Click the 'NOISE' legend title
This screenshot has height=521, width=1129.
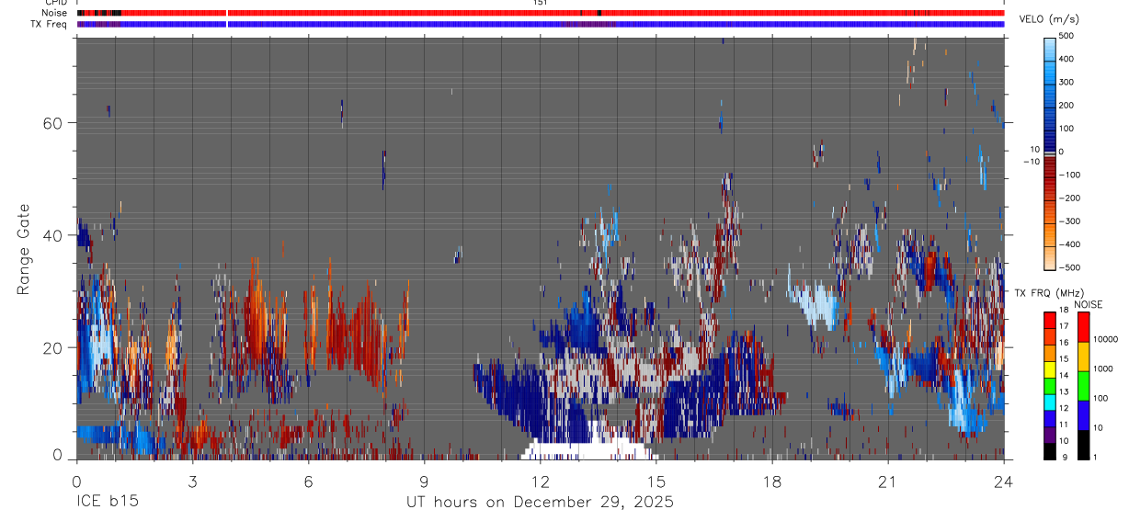point(1088,304)
